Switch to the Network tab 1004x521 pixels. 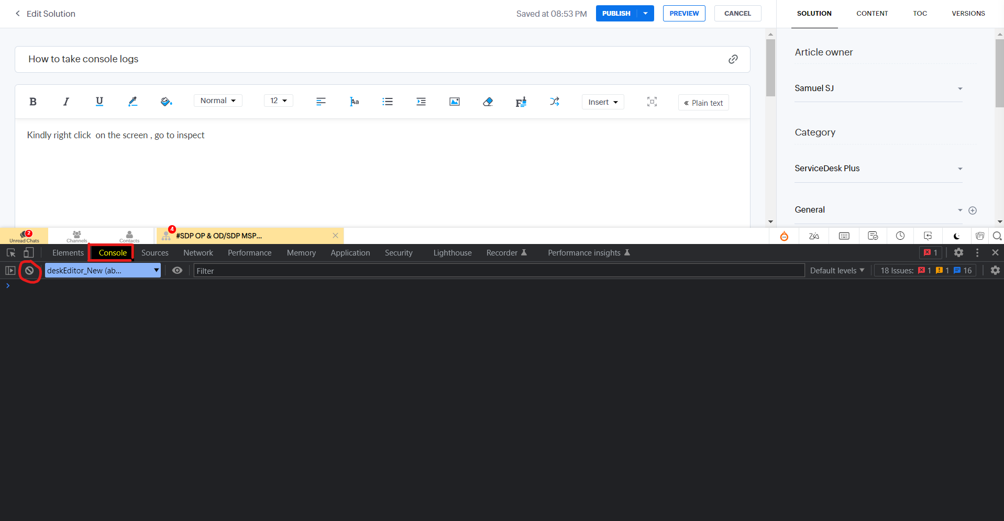tap(198, 253)
